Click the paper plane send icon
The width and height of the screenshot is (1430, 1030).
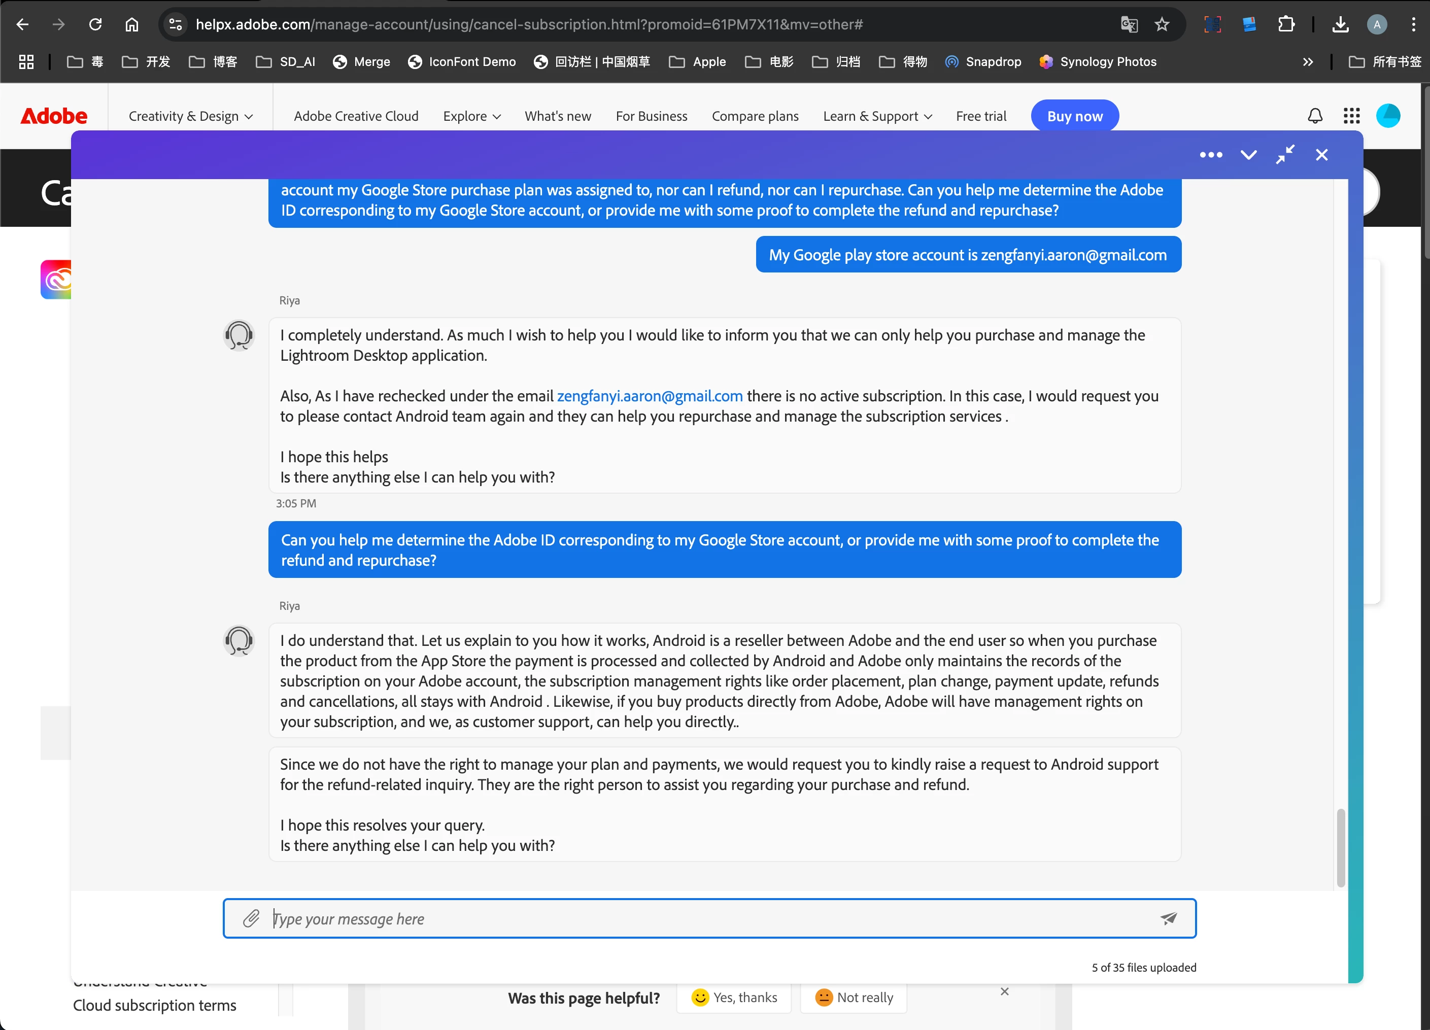(x=1168, y=918)
